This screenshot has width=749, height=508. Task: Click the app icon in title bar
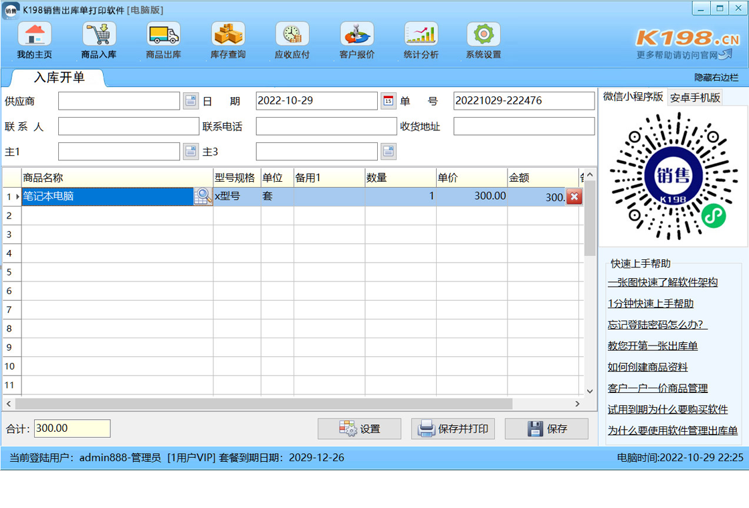(11, 11)
